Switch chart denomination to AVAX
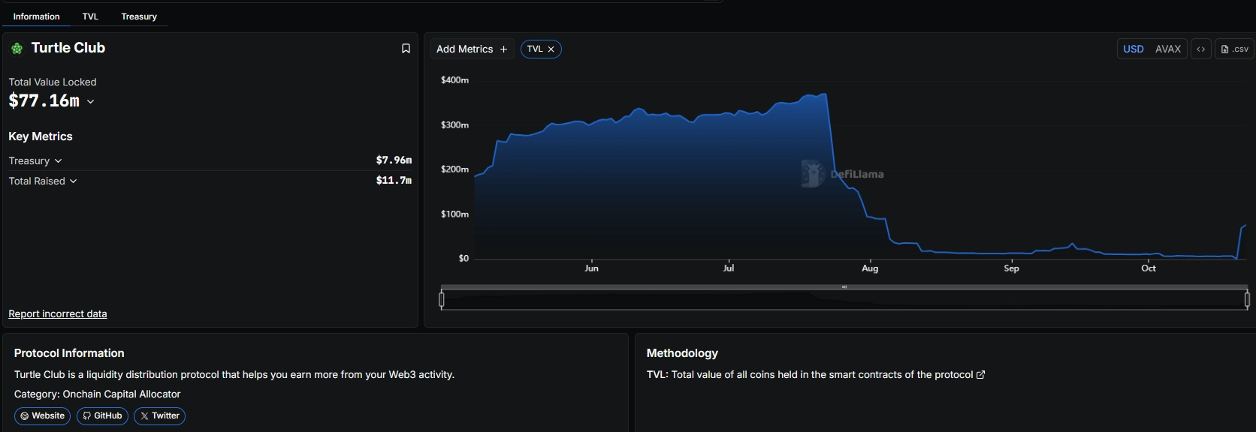 tap(1167, 49)
